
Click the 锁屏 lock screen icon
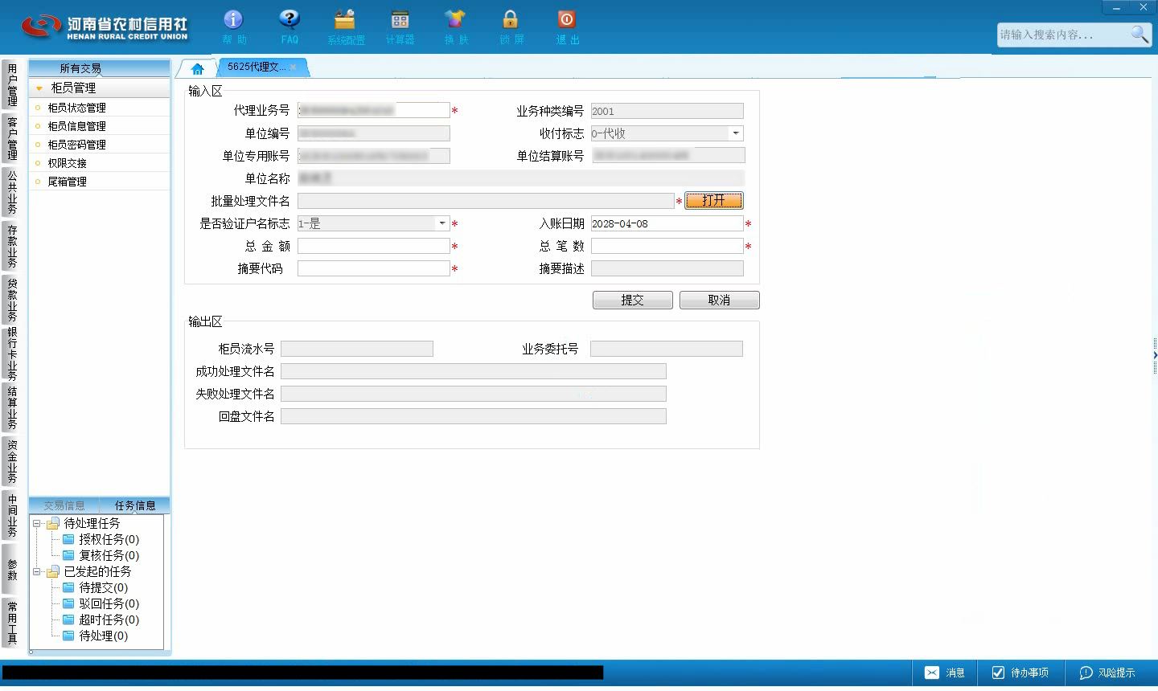(x=511, y=27)
